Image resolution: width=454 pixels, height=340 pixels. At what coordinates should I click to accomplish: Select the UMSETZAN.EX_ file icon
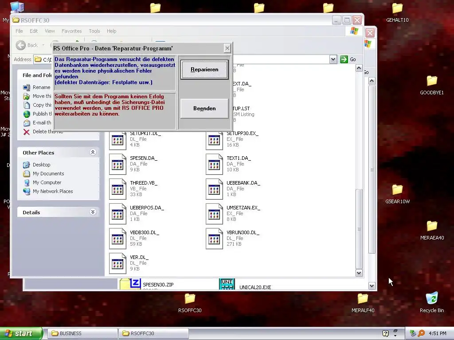point(214,214)
